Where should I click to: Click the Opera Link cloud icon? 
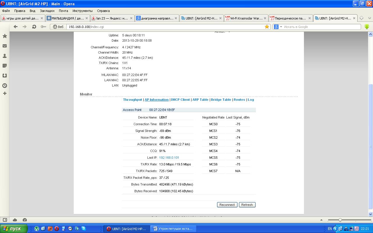click(x=15, y=220)
